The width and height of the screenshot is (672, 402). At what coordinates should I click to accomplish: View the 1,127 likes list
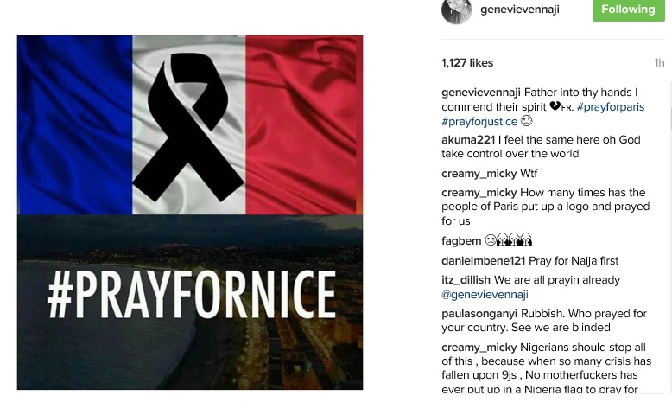tap(467, 63)
